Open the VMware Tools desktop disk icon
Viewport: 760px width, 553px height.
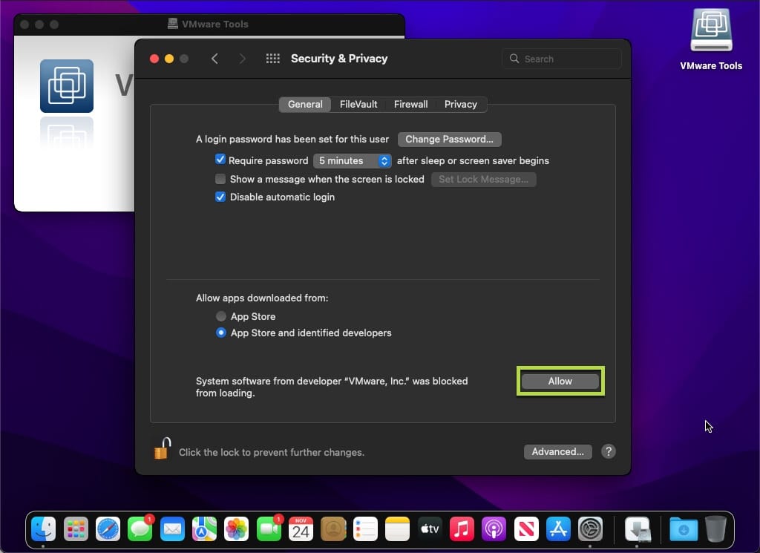pyautogui.click(x=711, y=30)
